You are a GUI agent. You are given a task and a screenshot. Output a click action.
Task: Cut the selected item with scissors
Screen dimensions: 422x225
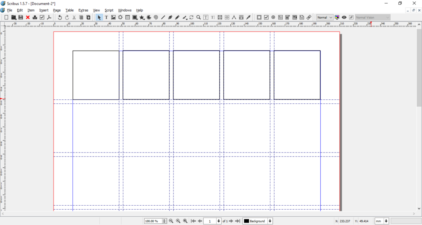click(x=74, y=17)
